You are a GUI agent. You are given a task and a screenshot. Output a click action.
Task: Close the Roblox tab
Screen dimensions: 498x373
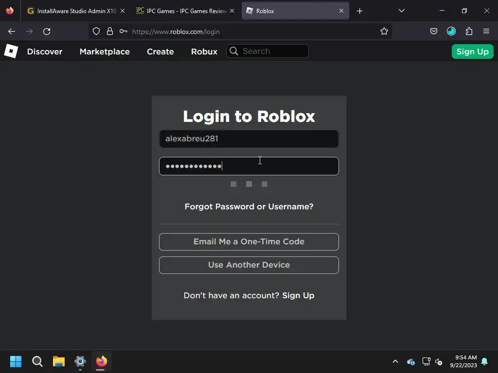pos(341,11)
